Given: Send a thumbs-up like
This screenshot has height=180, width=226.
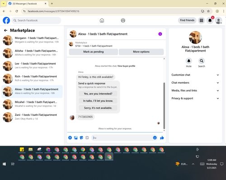Looking at the screenshot, I should 162,137.
